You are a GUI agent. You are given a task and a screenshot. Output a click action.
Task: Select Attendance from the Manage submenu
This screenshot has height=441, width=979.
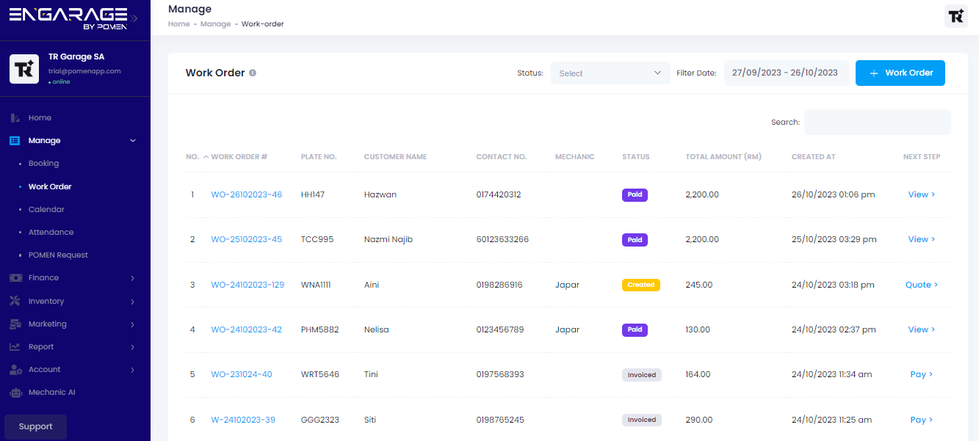[x=51, y=233]
